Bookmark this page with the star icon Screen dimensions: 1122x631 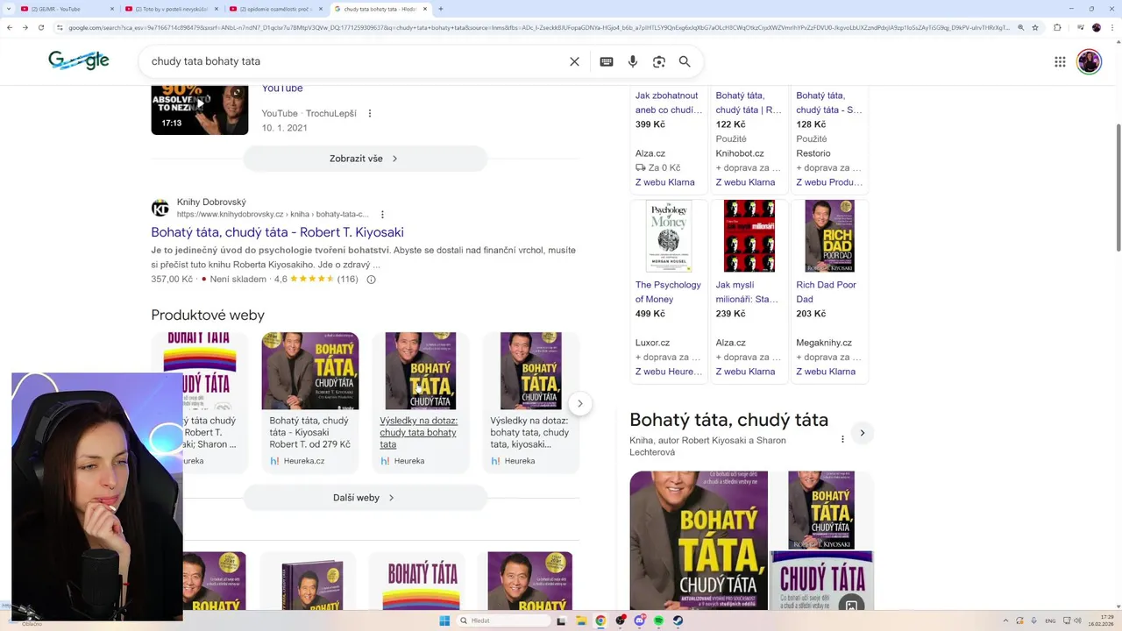1034,28
